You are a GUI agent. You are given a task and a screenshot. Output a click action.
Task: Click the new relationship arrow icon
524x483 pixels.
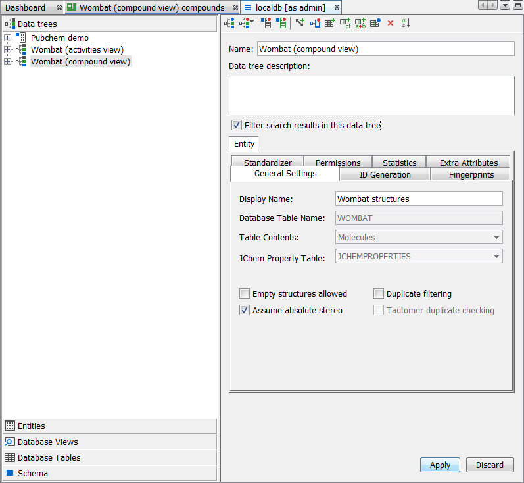pyautogui.click(x=300, y=23)
